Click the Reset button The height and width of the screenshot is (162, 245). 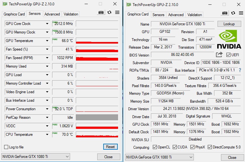[x=110, y=147]
